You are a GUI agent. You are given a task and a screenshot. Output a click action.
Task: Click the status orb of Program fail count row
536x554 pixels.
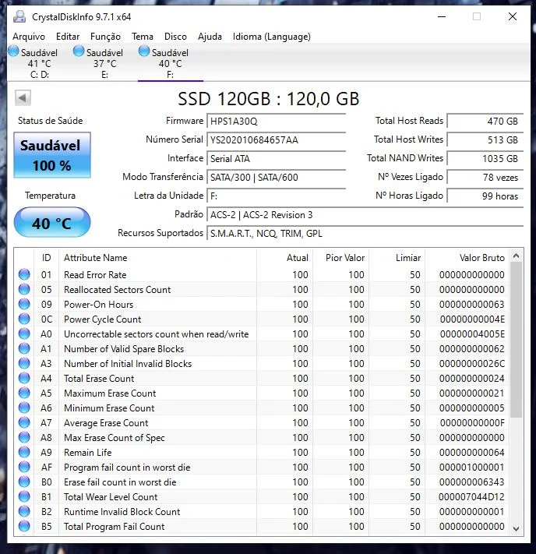[x=24, y=467]
